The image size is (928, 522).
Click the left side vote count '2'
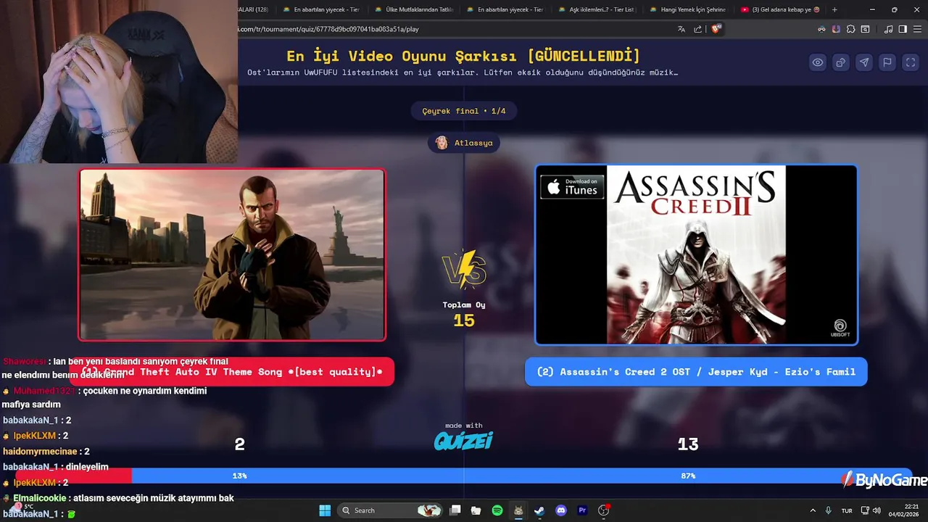pos(239,444)
